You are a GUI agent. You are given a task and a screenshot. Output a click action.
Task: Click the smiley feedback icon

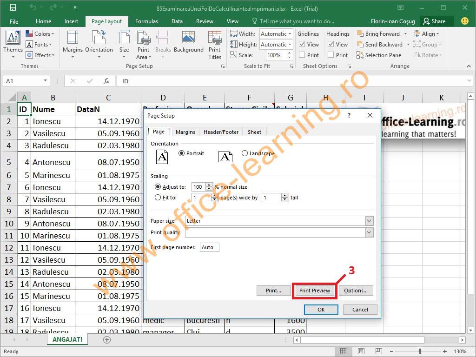click(464, 21)
